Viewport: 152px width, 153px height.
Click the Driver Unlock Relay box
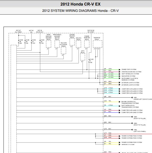tap(72, 42)
